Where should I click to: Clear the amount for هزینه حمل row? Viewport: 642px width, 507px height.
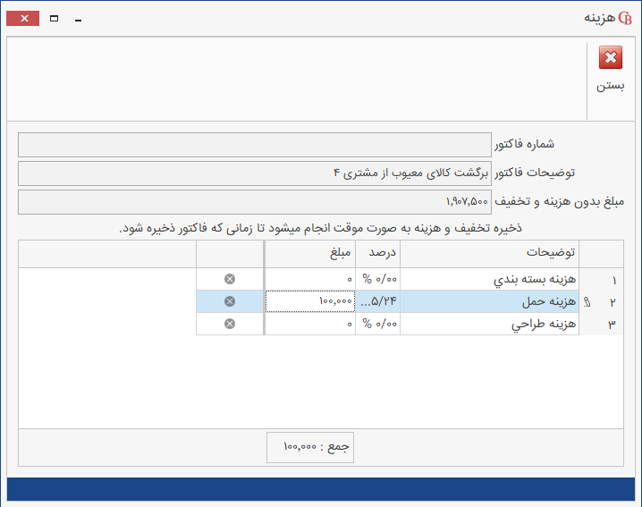pyautogui.click(x=230, y=301)
